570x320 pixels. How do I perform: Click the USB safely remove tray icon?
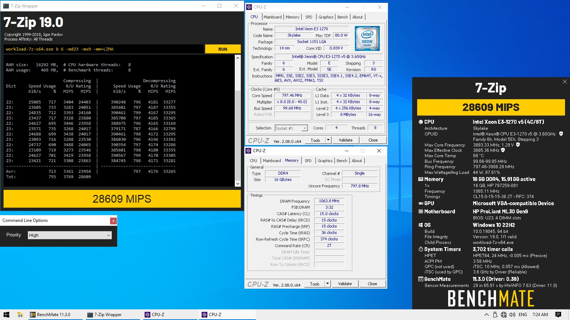pos(495,315)
